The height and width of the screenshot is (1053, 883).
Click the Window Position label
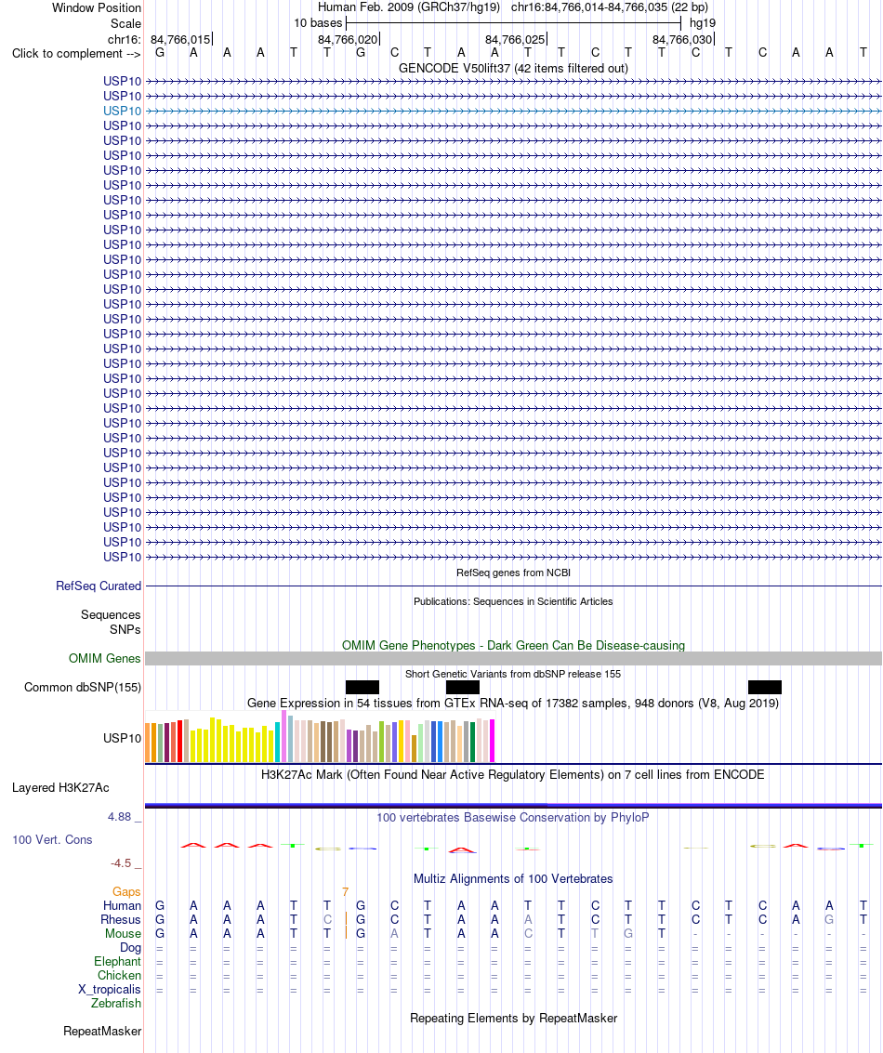click(97, 8)
